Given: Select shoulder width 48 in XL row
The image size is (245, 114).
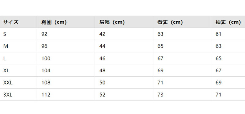Looking at the screenshot, I should (x=102, y=70).
